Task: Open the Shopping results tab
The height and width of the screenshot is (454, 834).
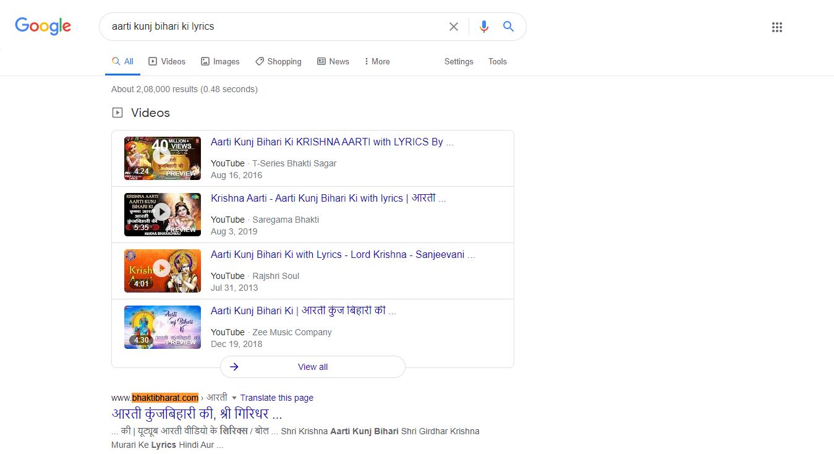Action: pyautogui.click(x=278, y=62)
